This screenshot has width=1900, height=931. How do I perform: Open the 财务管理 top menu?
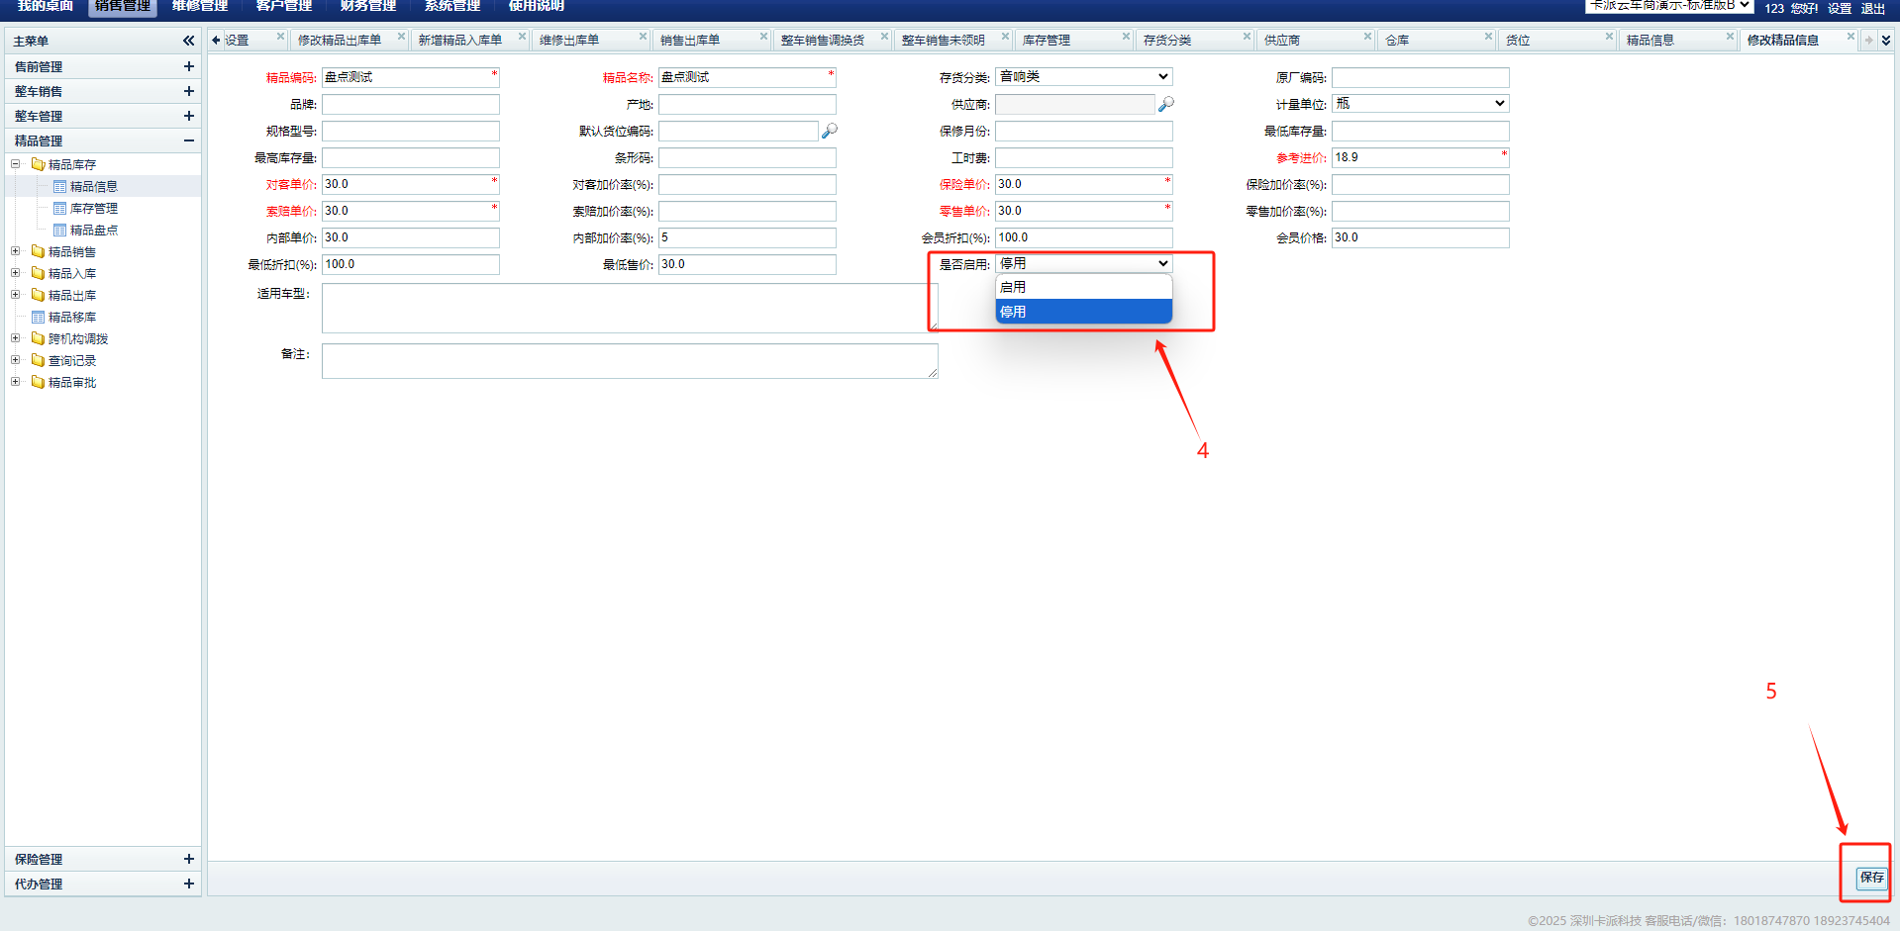367,6
